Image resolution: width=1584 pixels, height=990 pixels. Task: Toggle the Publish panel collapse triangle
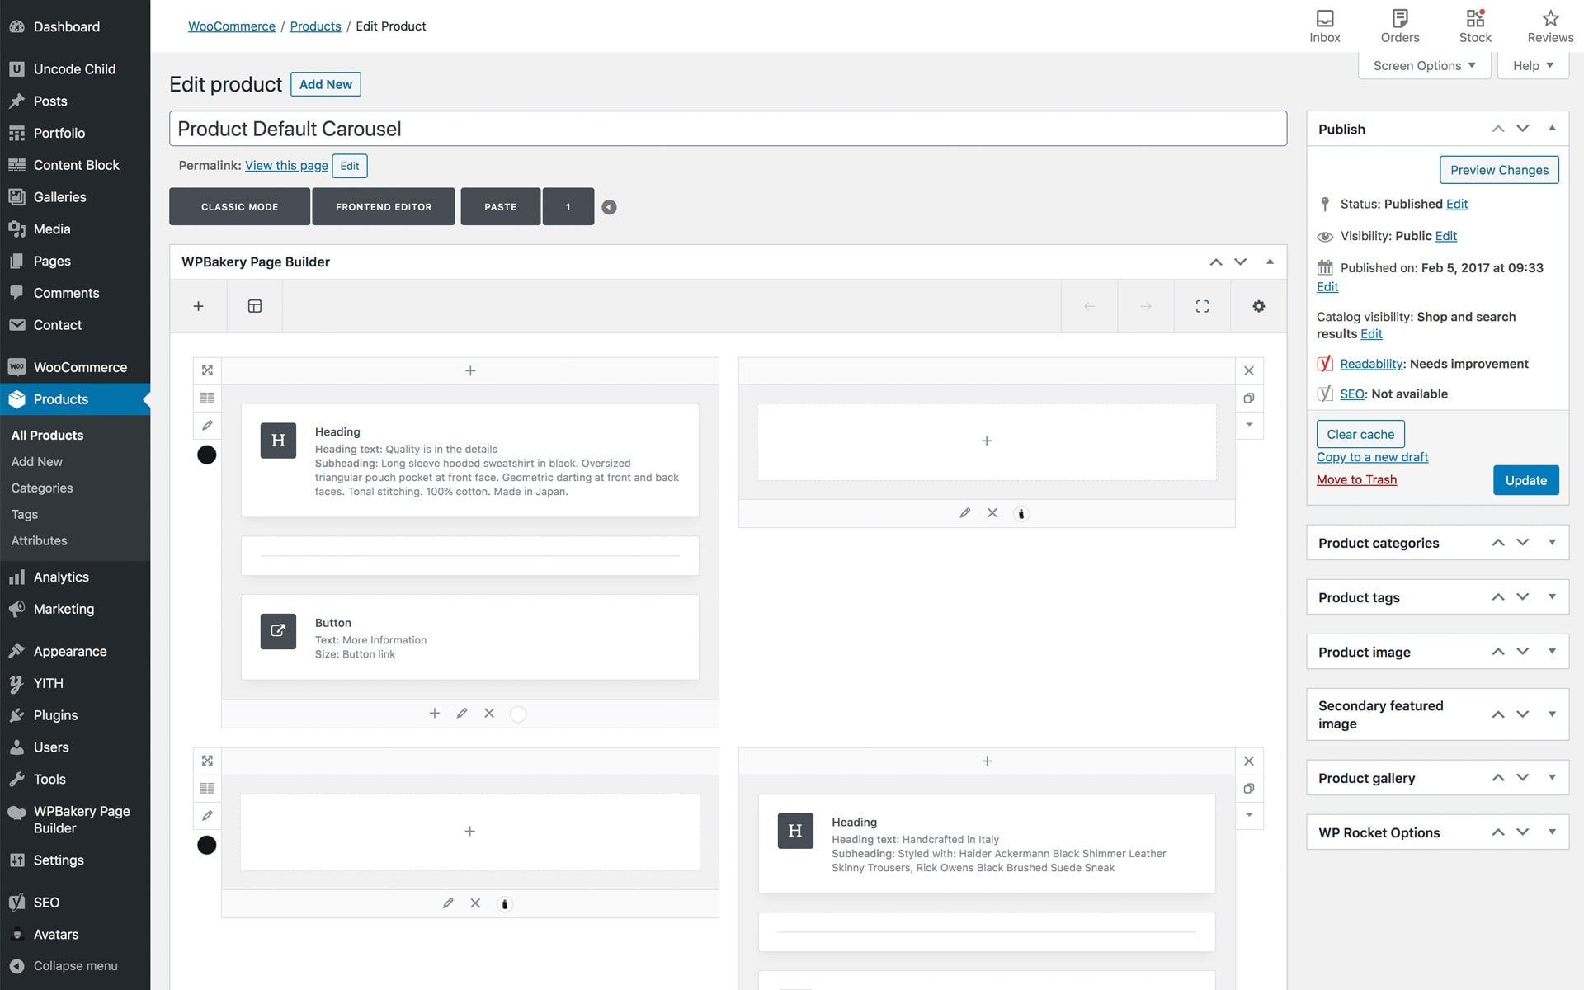coord(1552,129)
